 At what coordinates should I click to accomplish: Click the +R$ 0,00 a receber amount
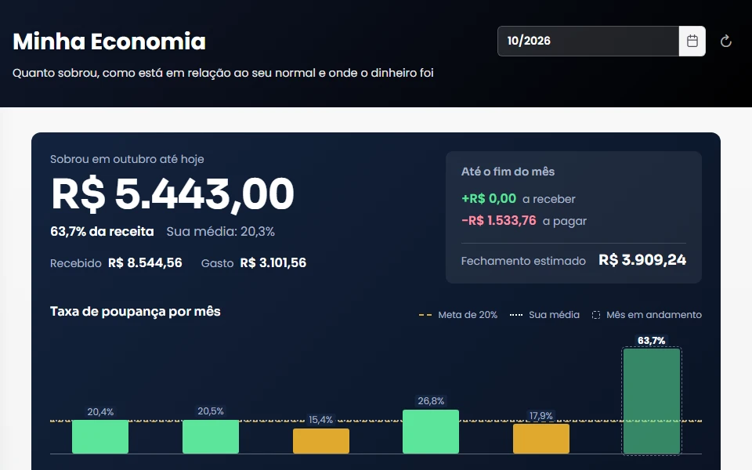(489, 198)
